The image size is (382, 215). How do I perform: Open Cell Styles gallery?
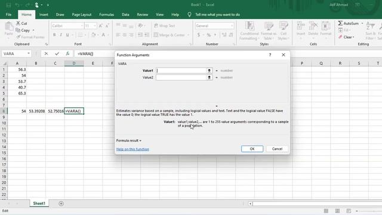[284, 31]
